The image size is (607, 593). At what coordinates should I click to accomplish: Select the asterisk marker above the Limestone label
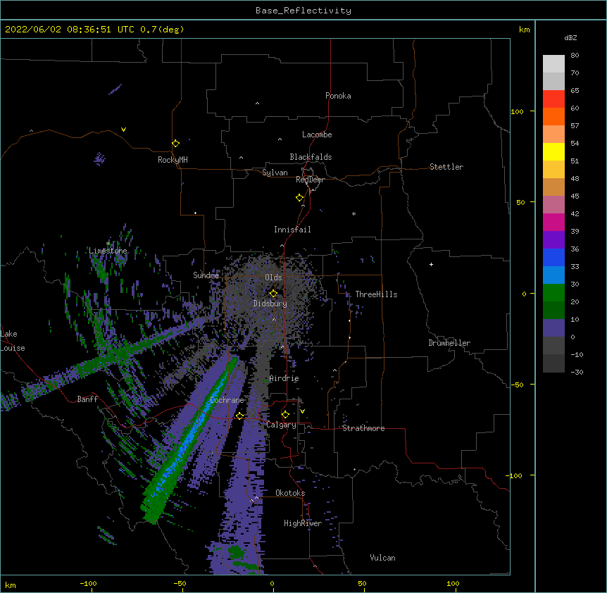(108, 243)
